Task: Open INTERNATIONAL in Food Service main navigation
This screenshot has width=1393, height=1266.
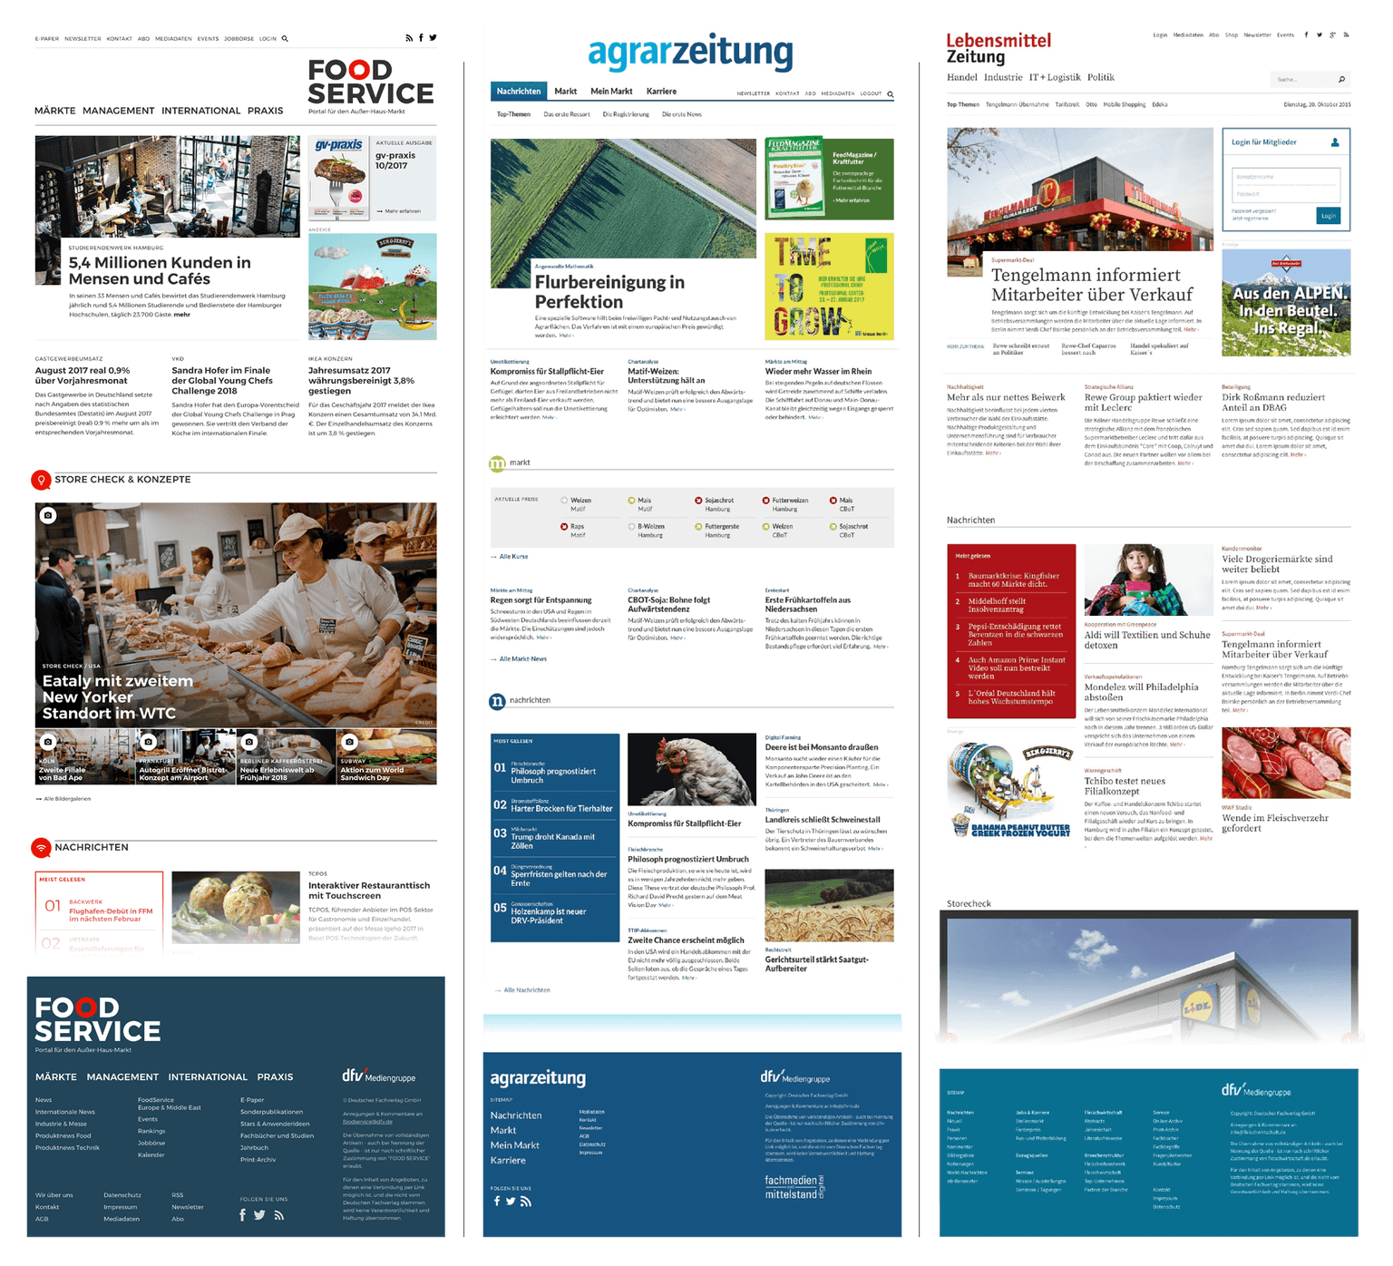Action: tap(201, 111)
